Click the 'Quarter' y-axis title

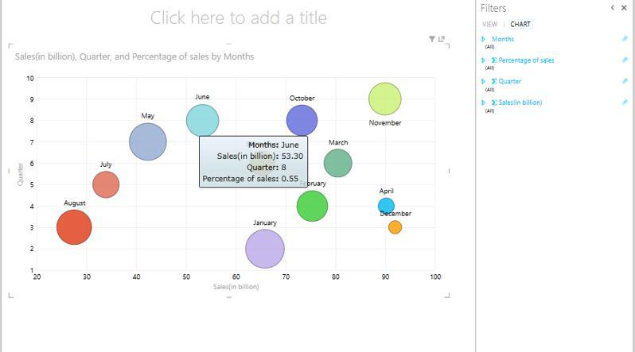click(20, 174)
